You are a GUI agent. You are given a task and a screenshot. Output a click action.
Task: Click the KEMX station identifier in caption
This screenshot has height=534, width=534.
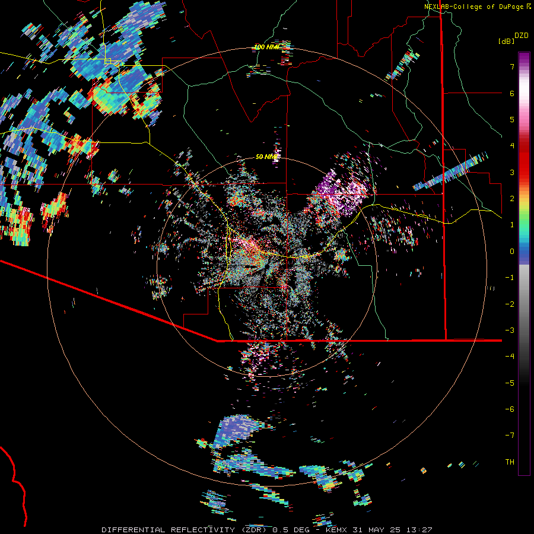pos(336,530)
